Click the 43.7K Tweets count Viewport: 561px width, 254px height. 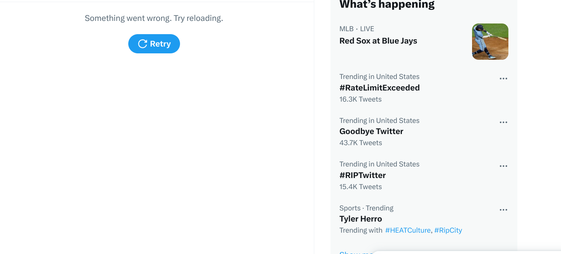tap(360, 143)
